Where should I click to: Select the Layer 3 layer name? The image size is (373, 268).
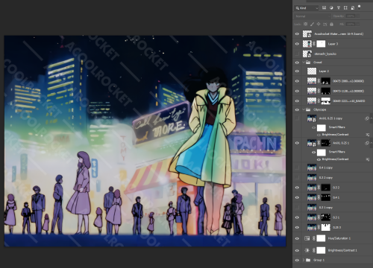333,44
